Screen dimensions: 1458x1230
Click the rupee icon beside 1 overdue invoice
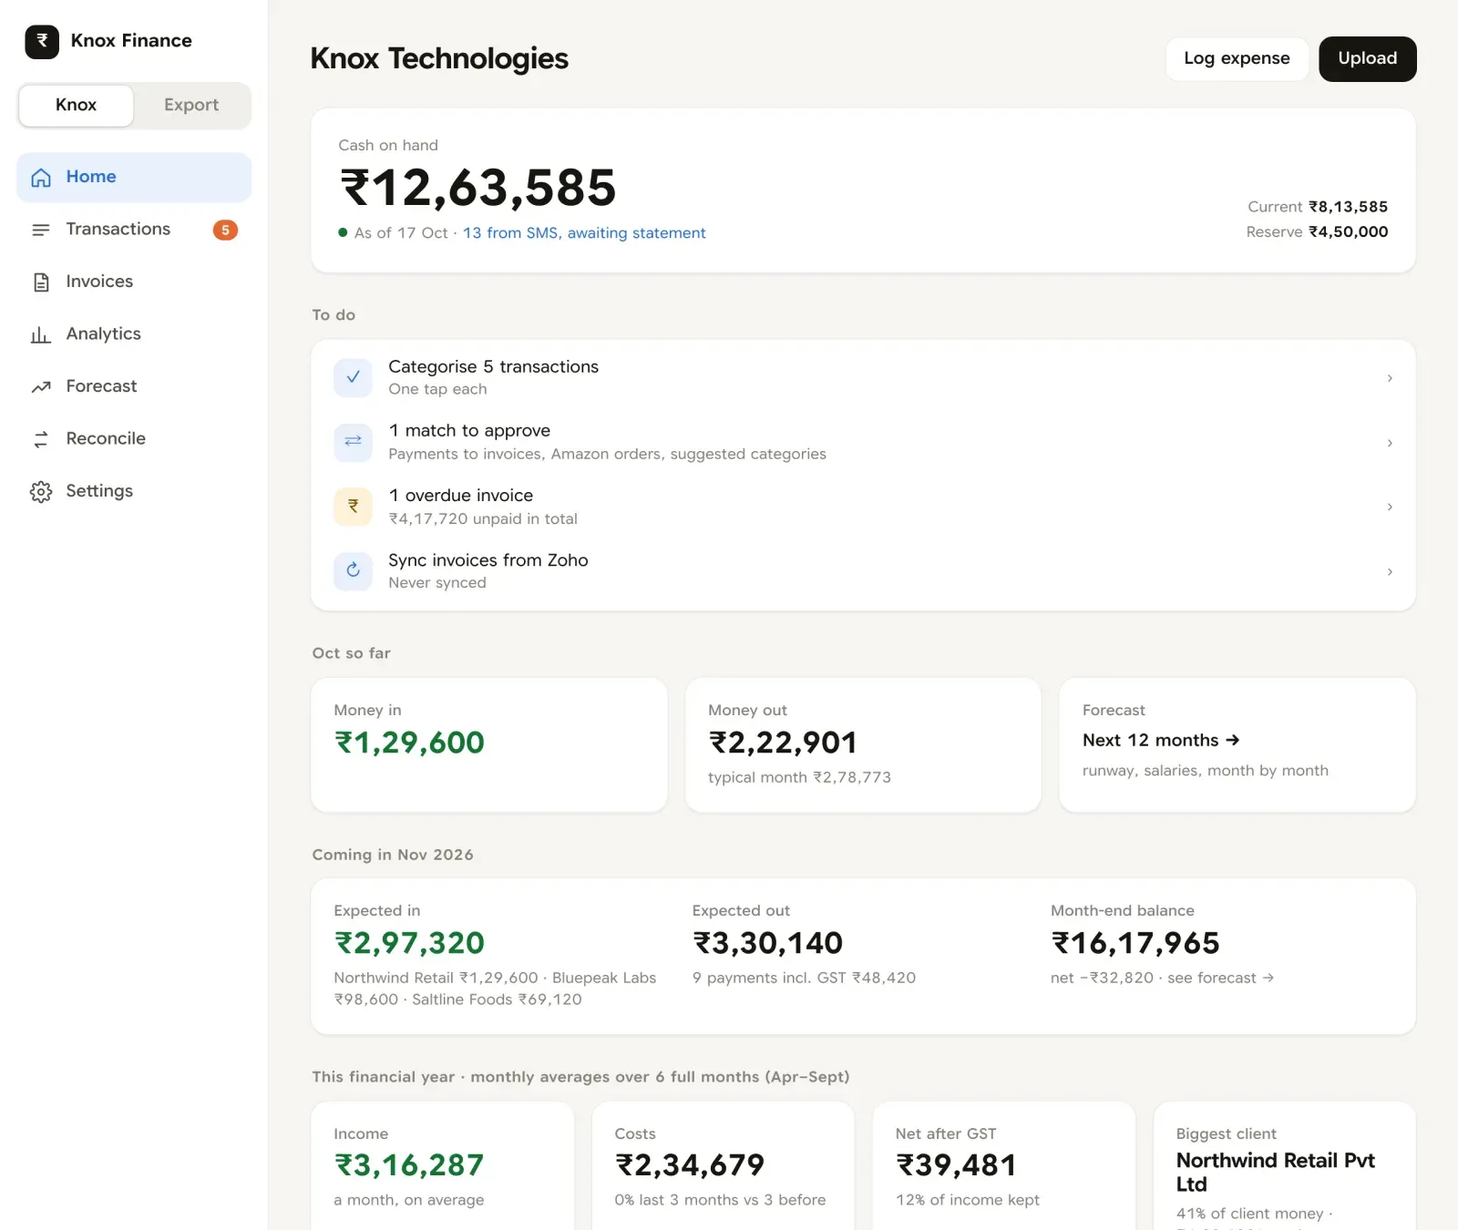353,507
